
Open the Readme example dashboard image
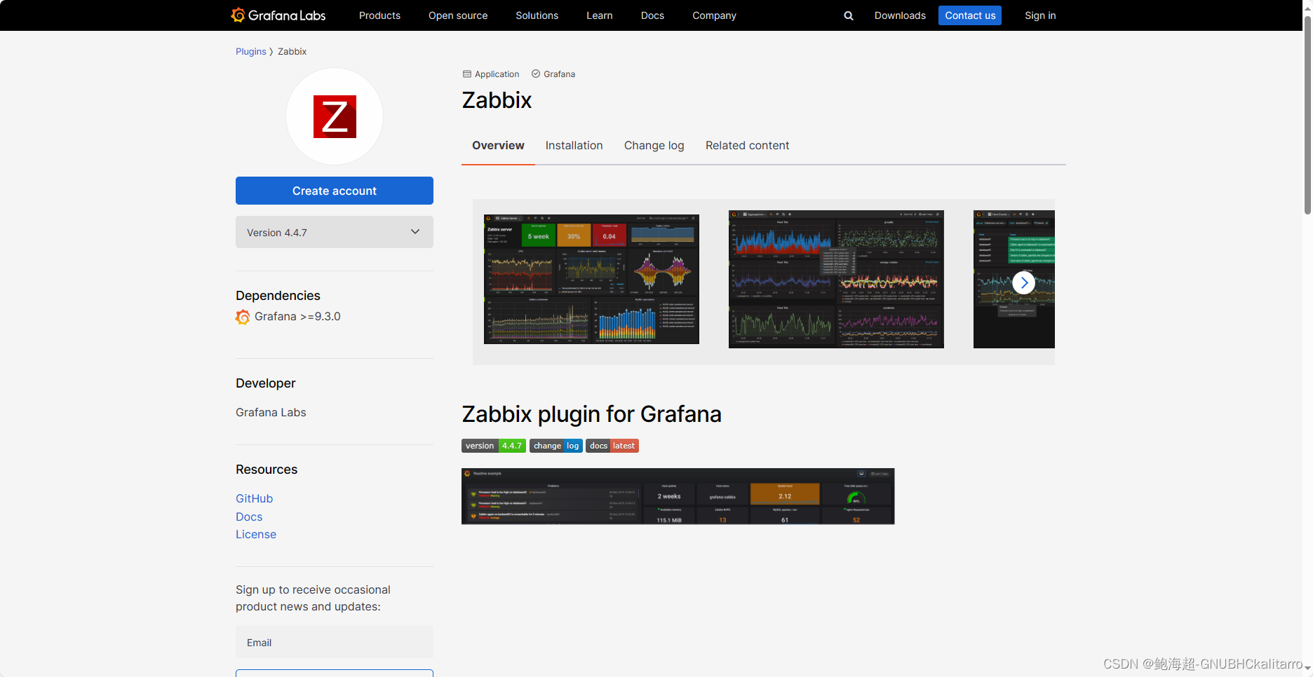(678, 496)
